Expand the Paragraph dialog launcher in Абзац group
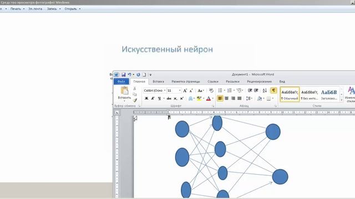Viewport: 355px width, 199px height. tap(276, 106)
